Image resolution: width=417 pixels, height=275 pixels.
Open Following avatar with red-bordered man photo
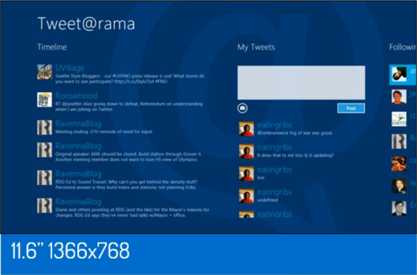[399, 97]
